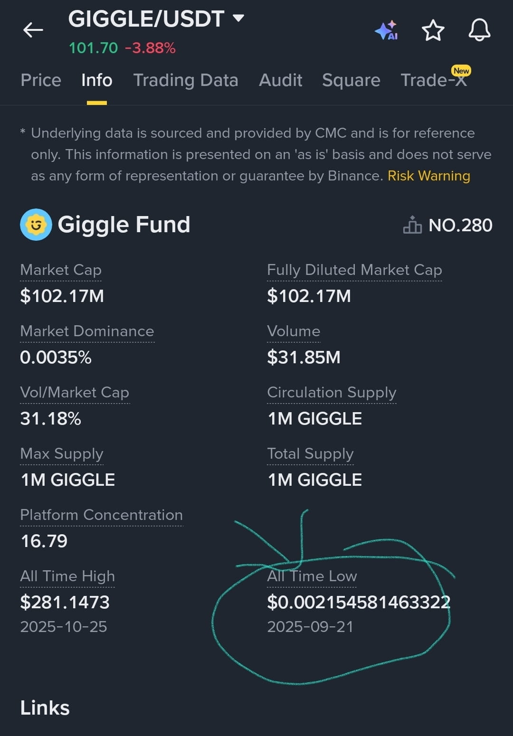The width and height of the screenshot is (513, 736).
Task: Tap the All Time Low label
Action: pyautogui.click(x=312, y=576)
